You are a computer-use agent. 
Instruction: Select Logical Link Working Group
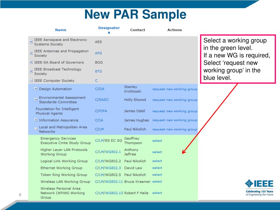[157, 161]
